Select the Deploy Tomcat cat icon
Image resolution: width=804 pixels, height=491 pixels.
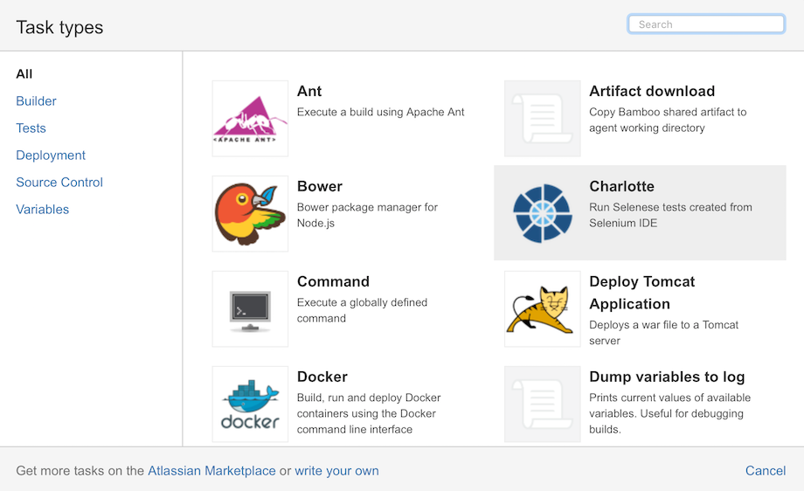543,309
